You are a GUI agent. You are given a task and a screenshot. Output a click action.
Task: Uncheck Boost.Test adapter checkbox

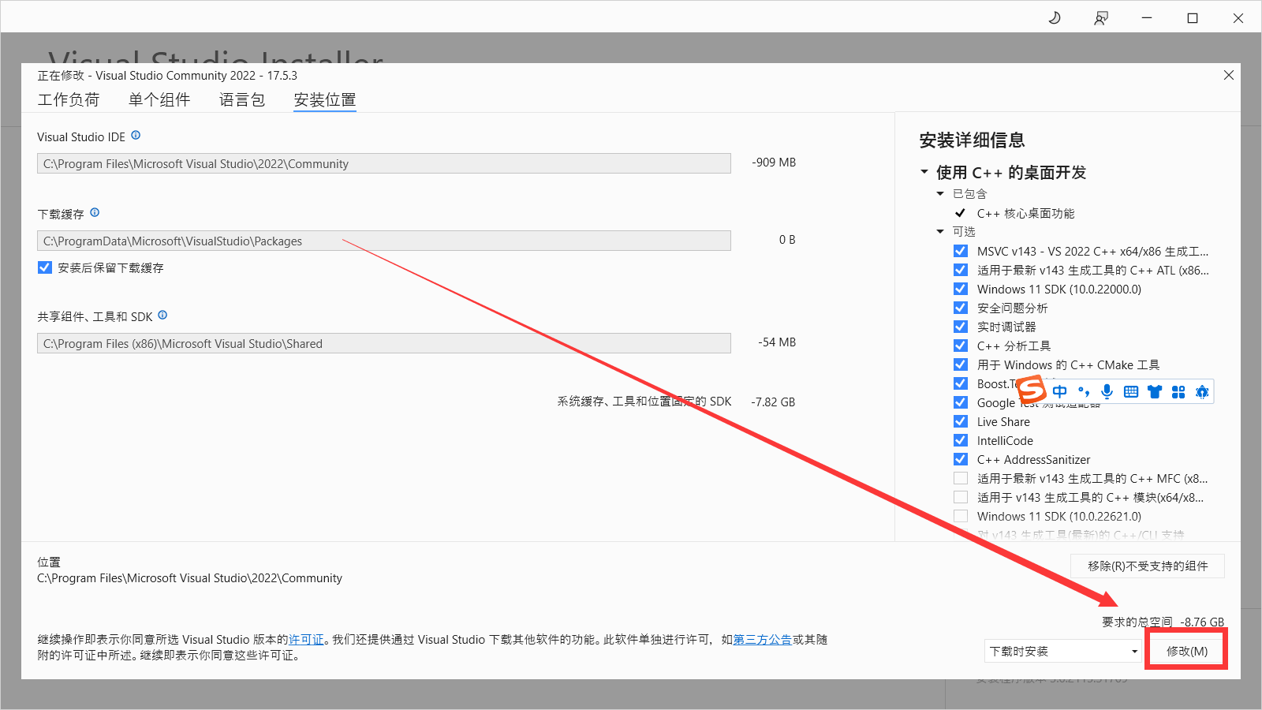point(961,383)
